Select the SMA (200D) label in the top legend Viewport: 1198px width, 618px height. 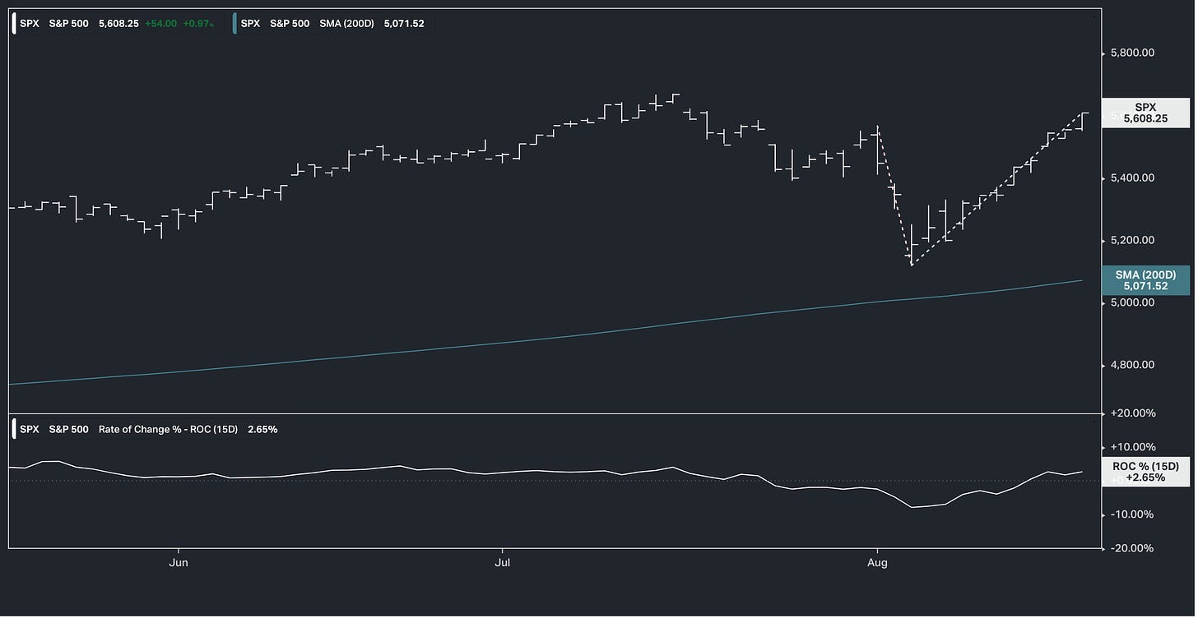tap(345, 24)
